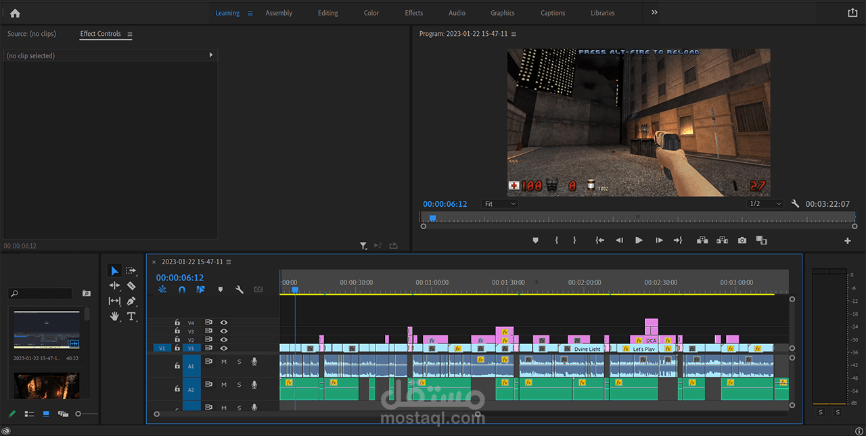Toggle lock on track V4
866x436 pixels.
click(x=177, y=323)
